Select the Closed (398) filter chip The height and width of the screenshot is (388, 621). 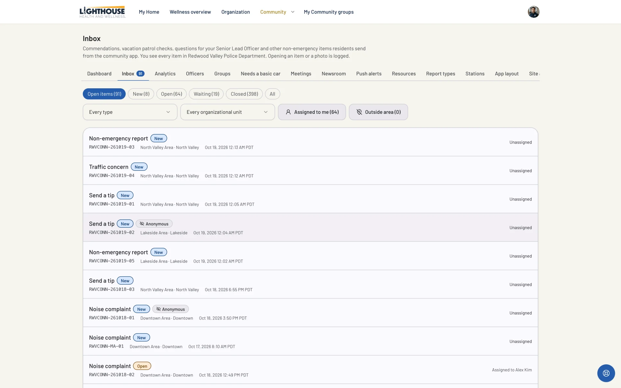[244, 94]
